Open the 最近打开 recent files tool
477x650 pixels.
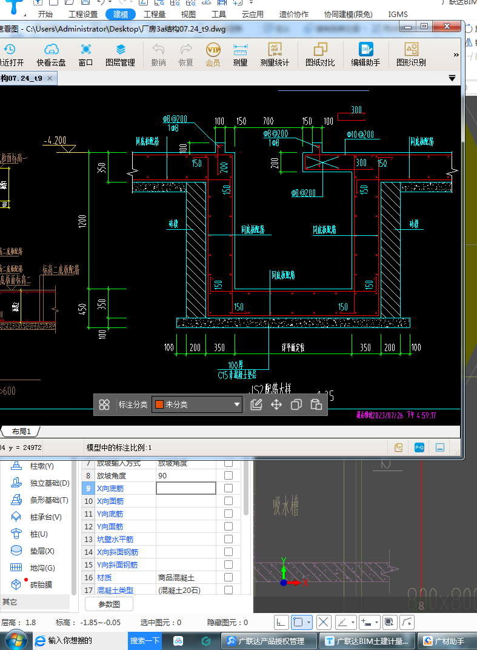[12, 55]
